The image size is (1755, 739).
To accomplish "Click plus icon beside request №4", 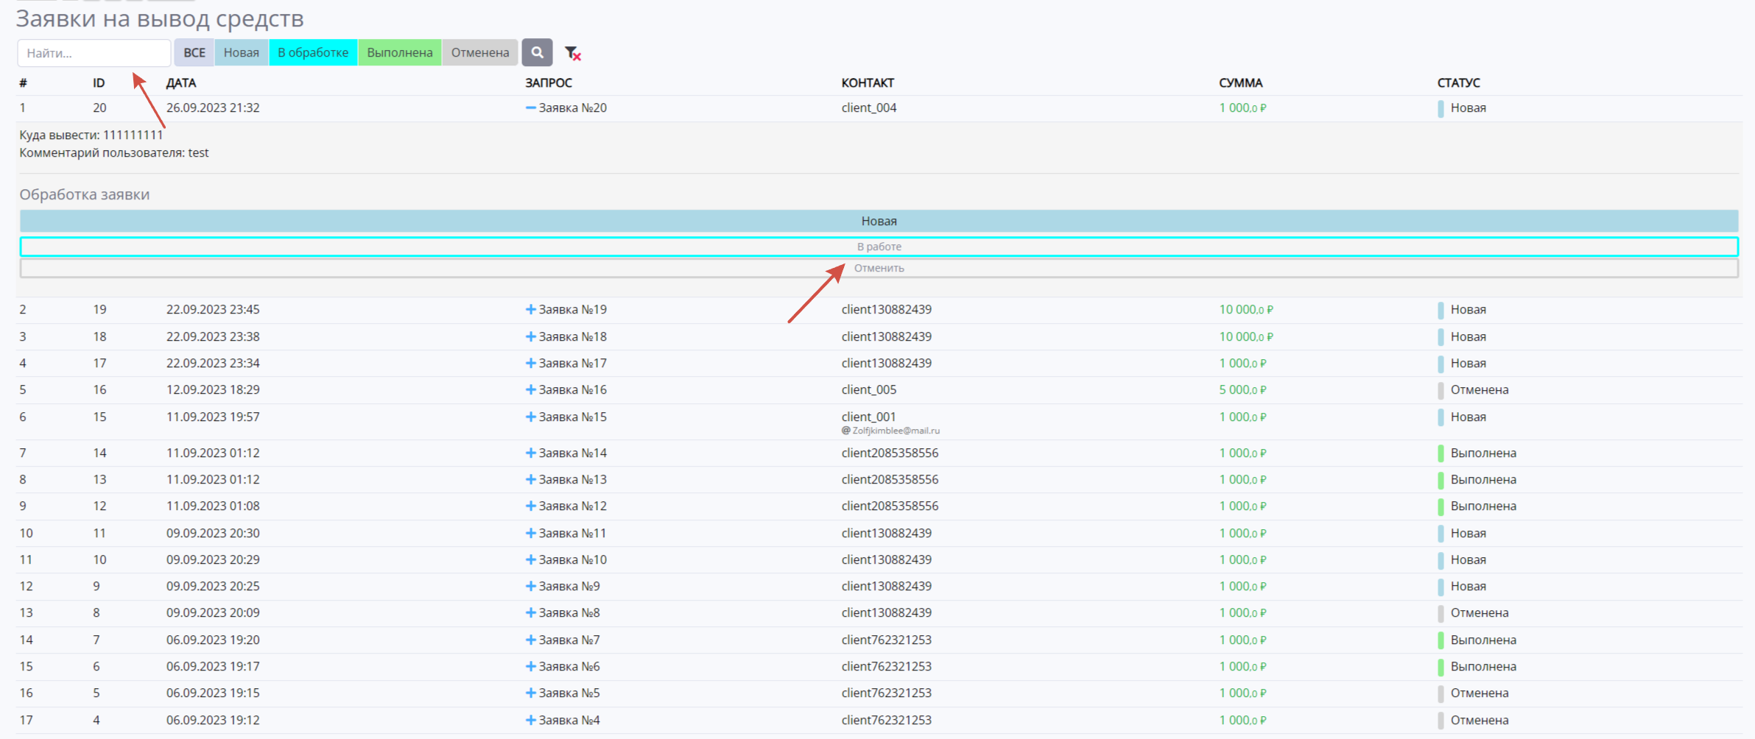I will coord(530,721).
